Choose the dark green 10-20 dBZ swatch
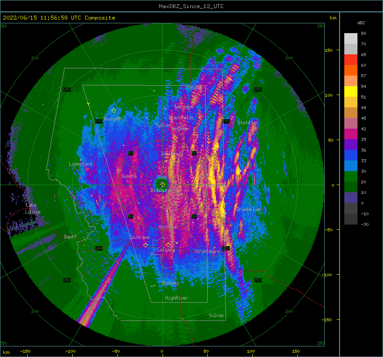This screenshot has height=357, width=383. pos(351,187)
